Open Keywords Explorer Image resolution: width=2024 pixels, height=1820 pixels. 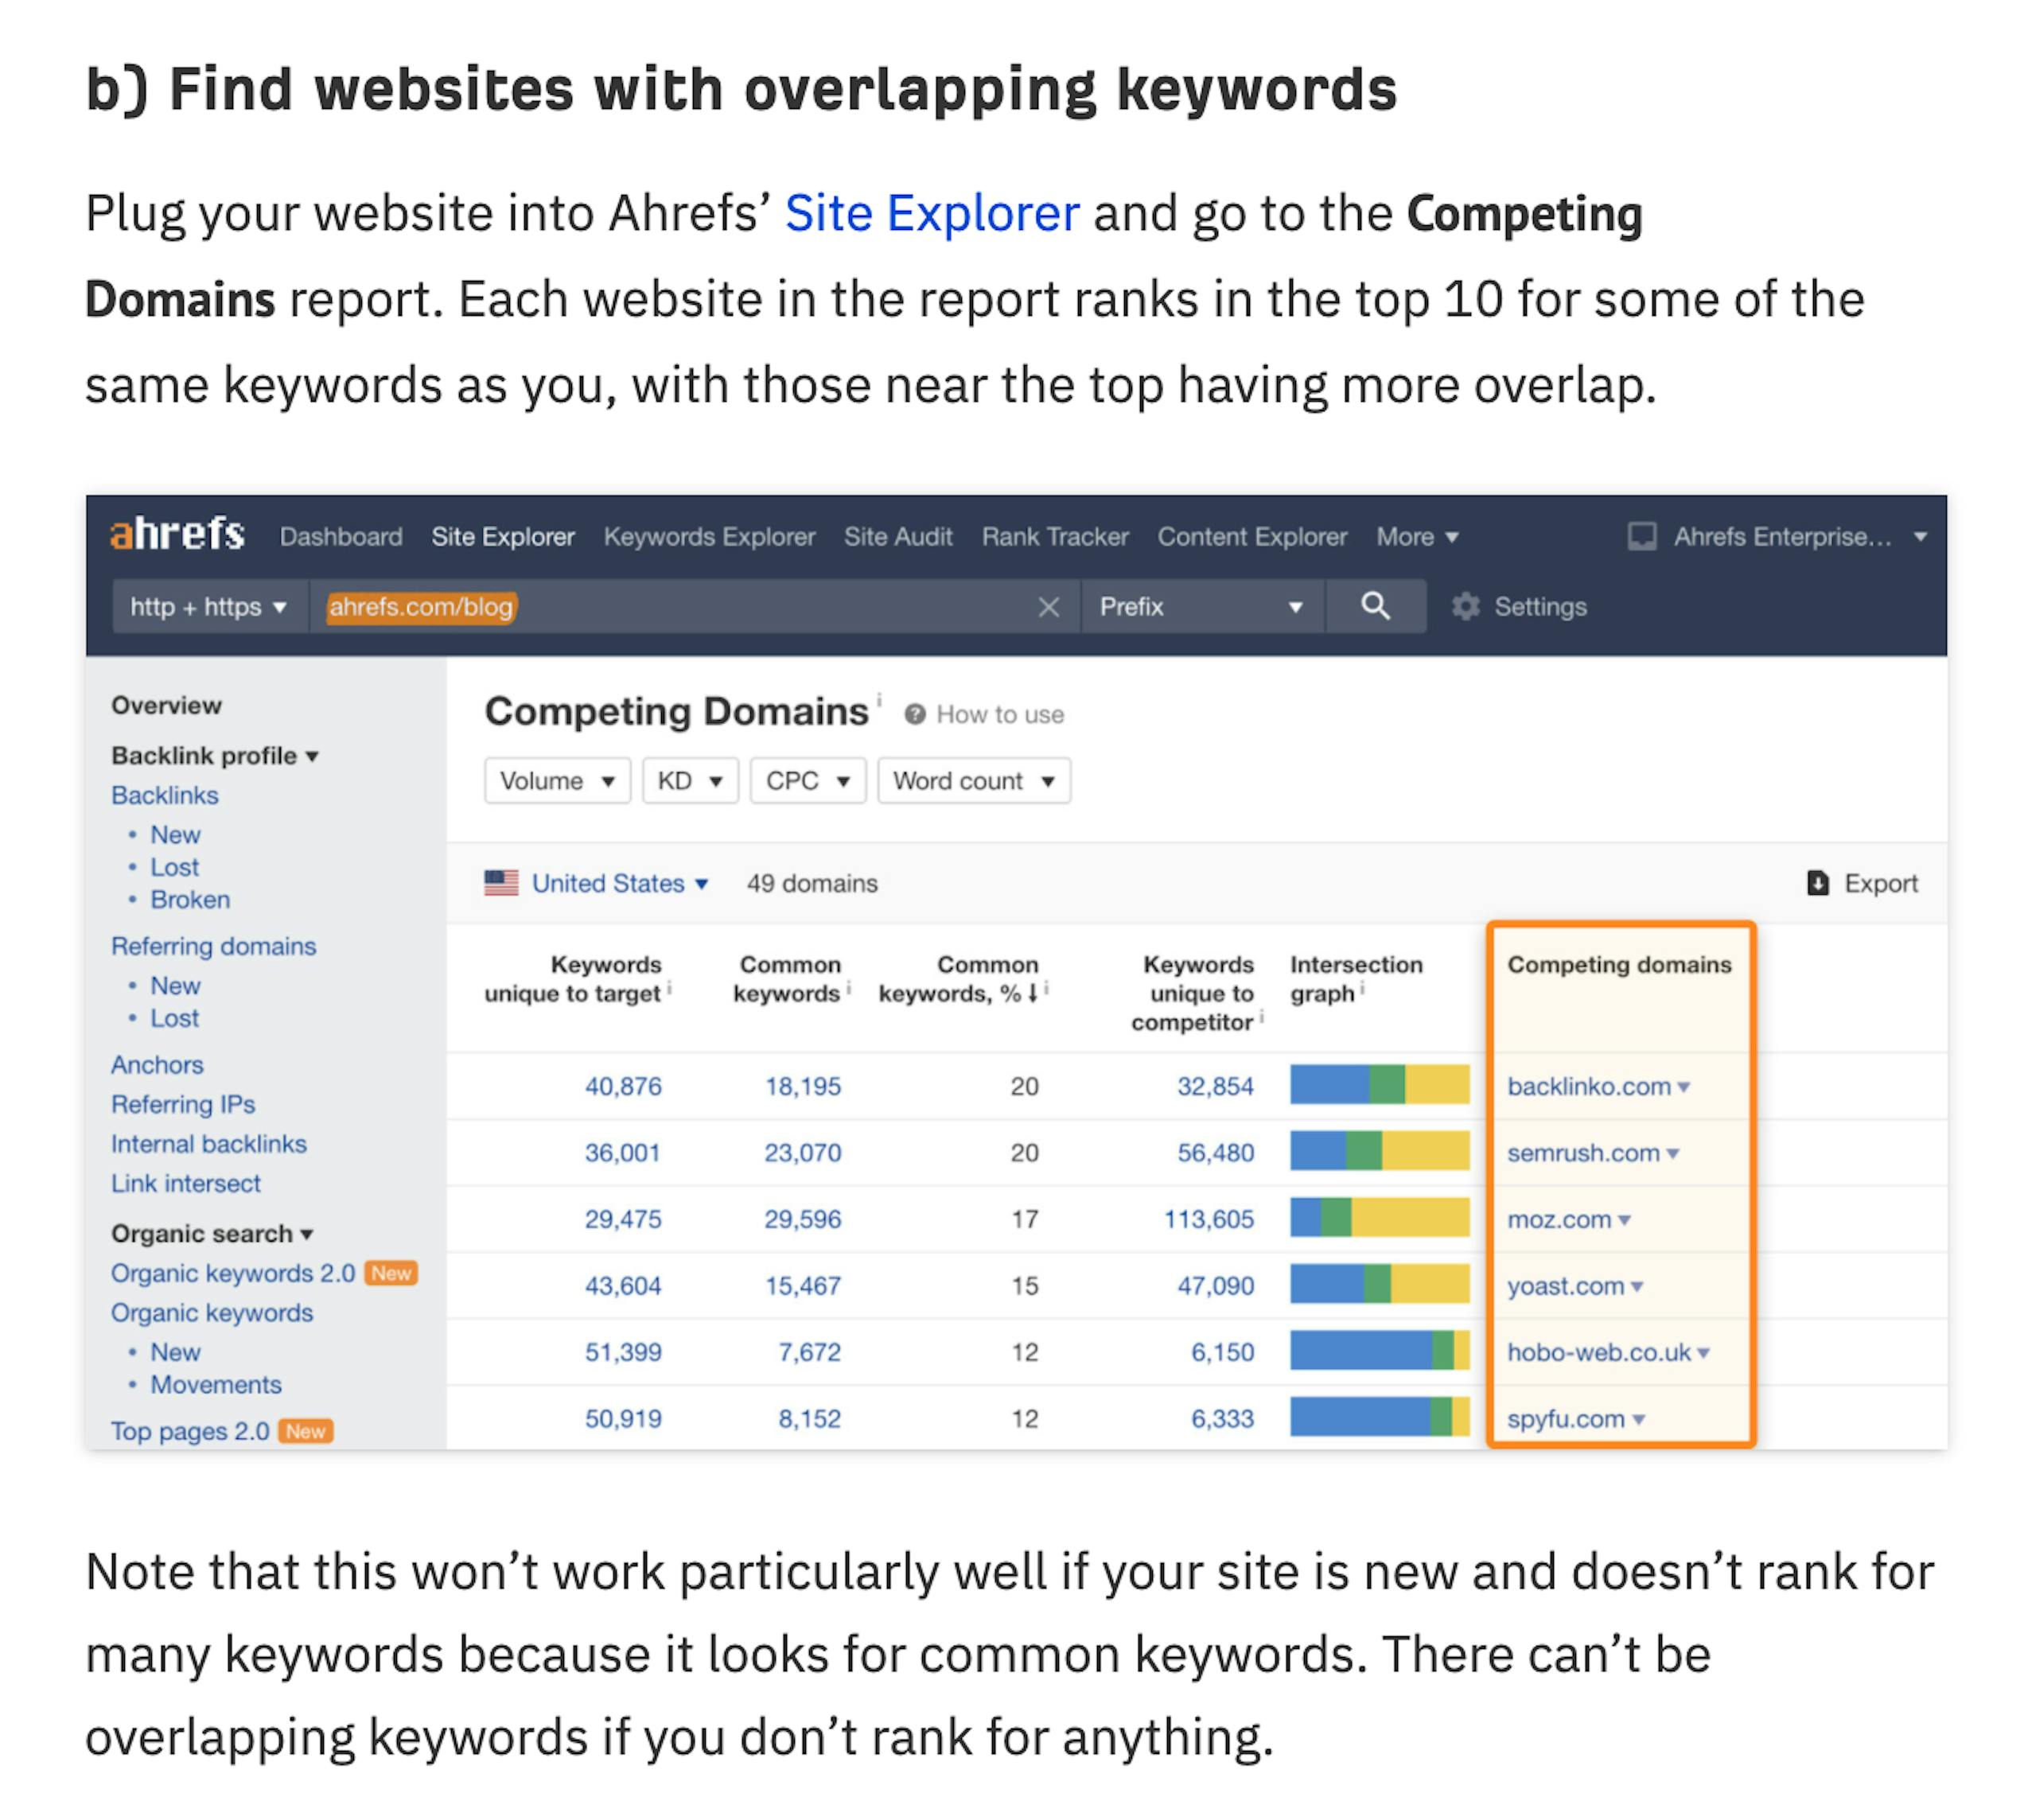point(709,537)
